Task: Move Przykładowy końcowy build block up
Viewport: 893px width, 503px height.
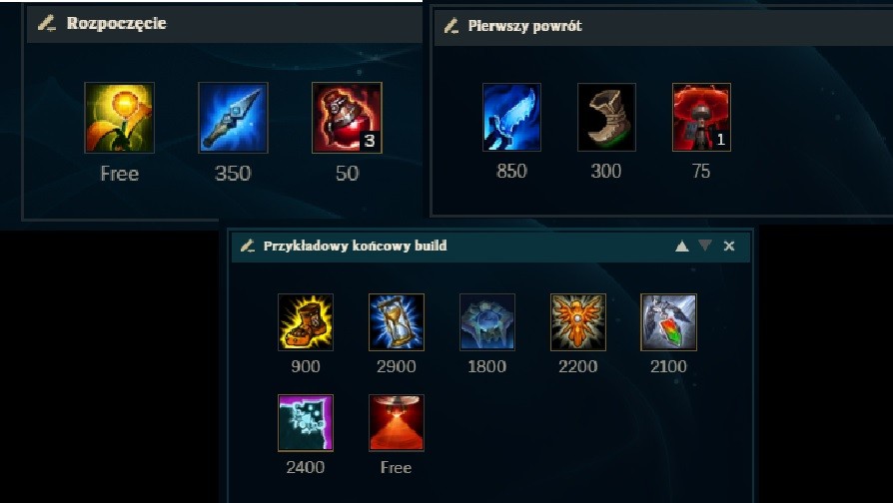Action: pos(681,247)
